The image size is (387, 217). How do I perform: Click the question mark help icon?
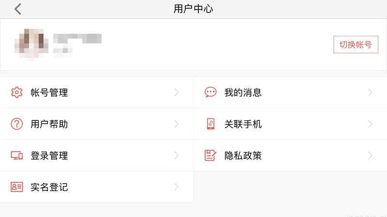pos(17,124)
